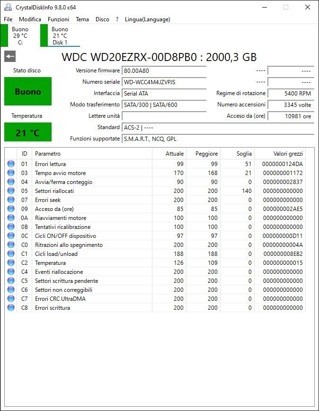Click the Parametro column header
The width and height of the screenshot is (319, 411).
click(92, 154)
